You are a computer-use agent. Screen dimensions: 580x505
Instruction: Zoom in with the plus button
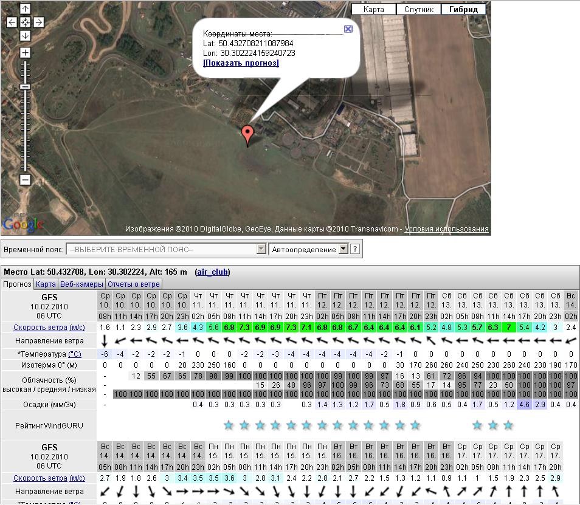[x=25, y=53]
